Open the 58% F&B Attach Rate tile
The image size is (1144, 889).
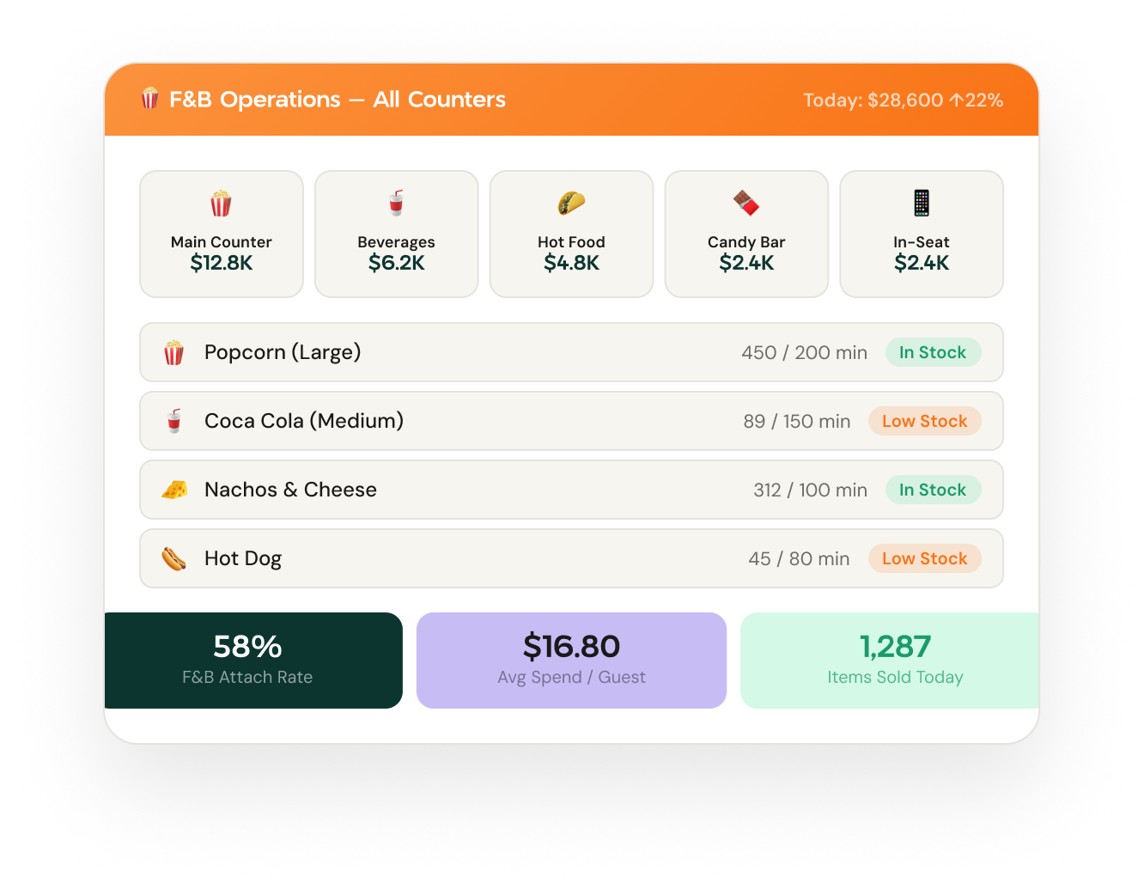253,661
